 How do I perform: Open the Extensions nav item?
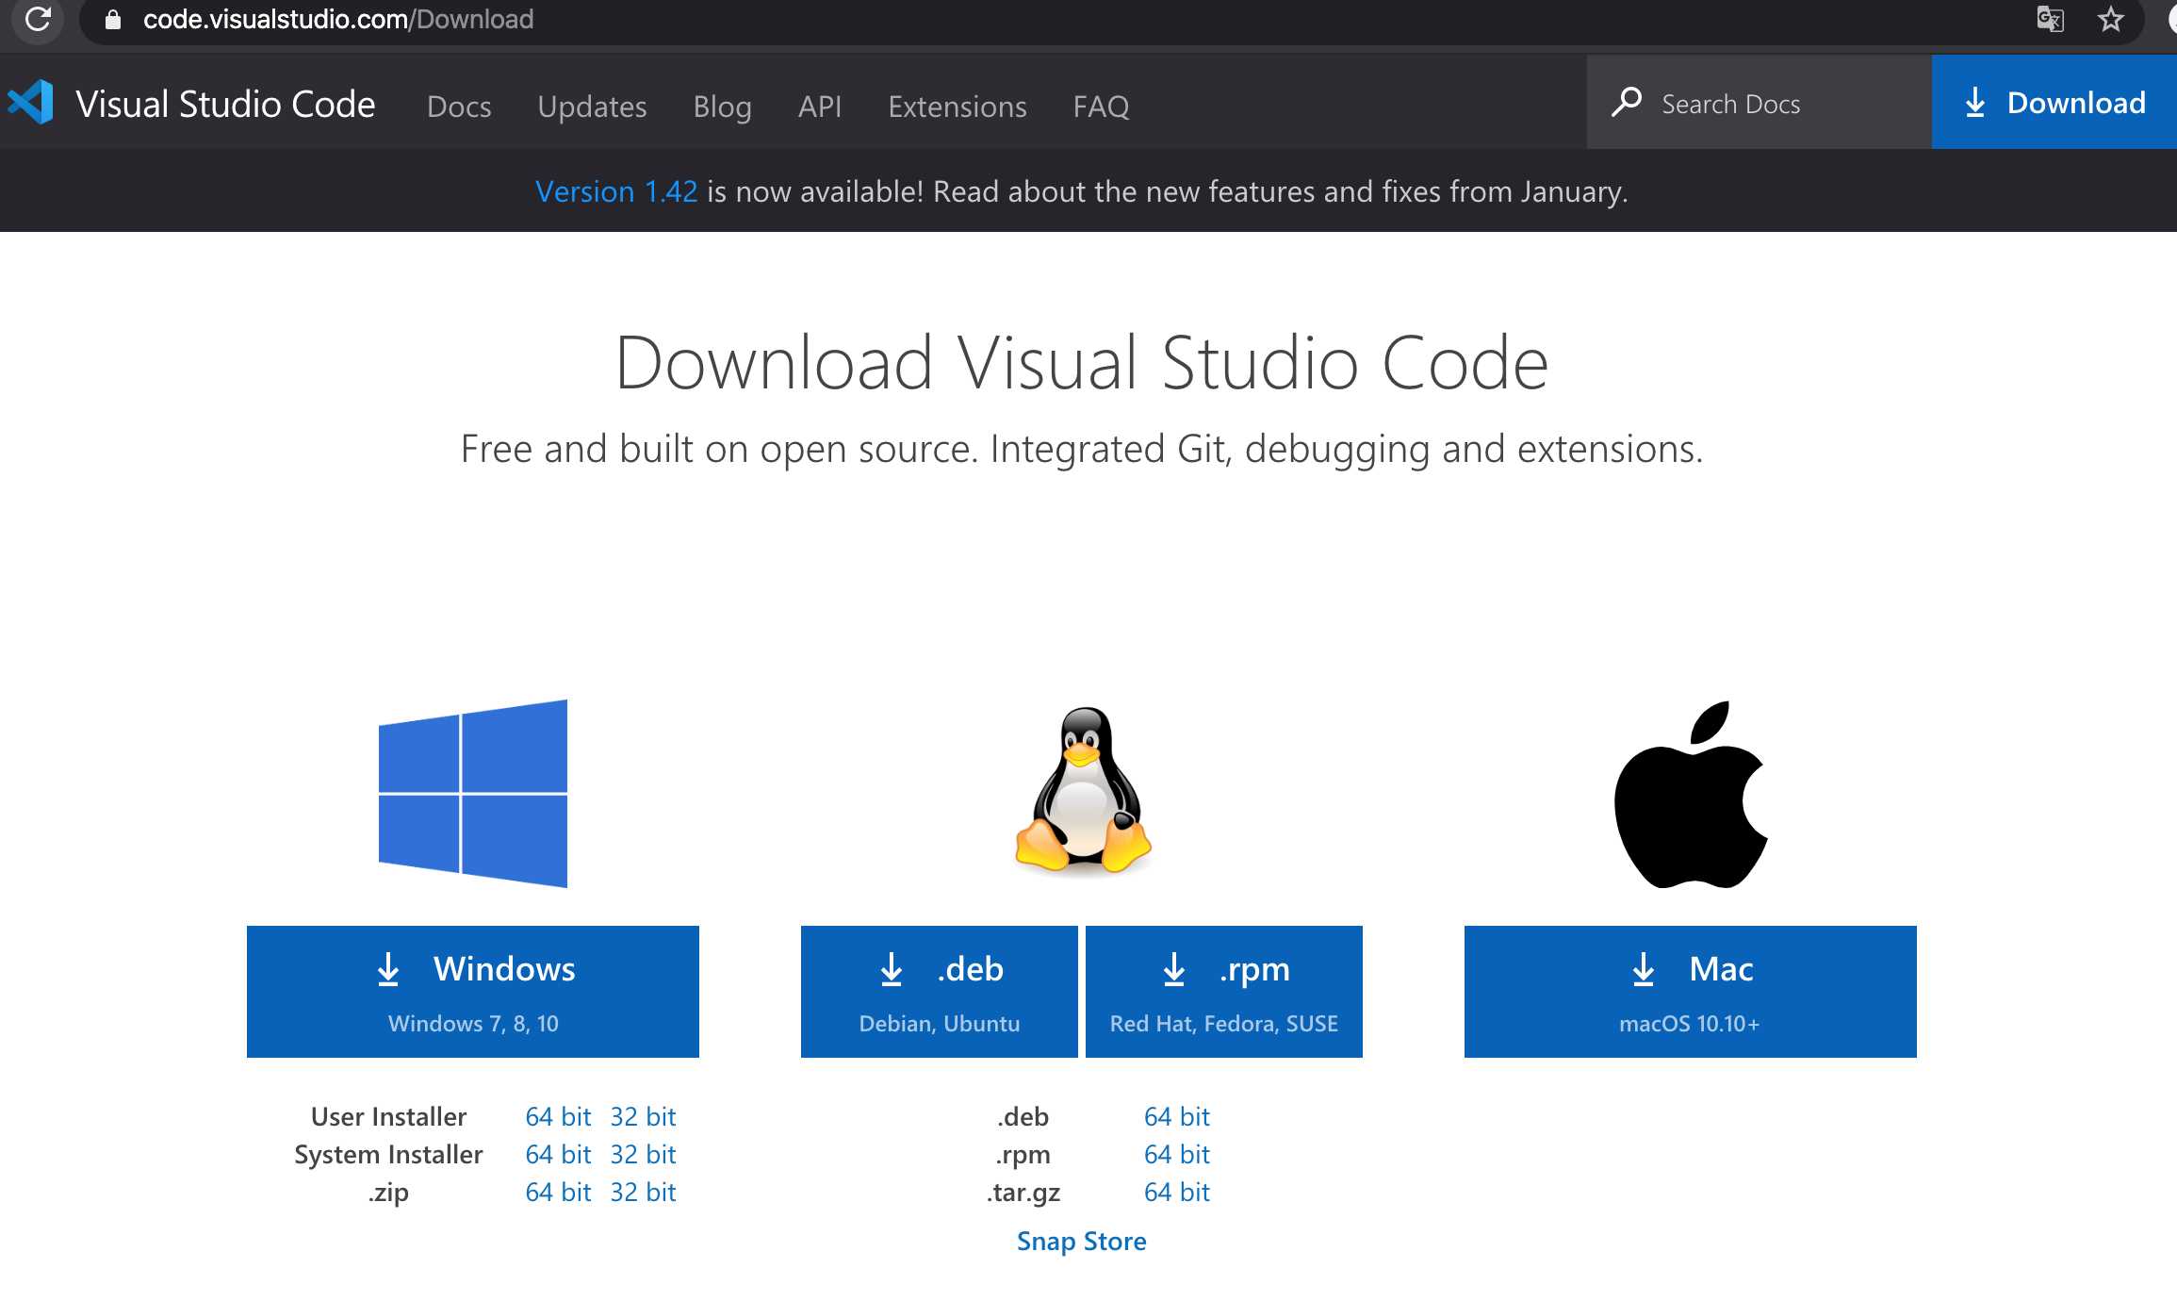(x=958, y=107)
